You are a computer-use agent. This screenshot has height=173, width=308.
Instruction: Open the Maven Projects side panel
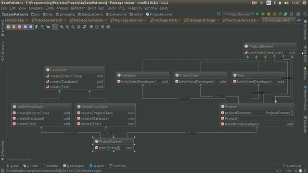tap(305, 98)
